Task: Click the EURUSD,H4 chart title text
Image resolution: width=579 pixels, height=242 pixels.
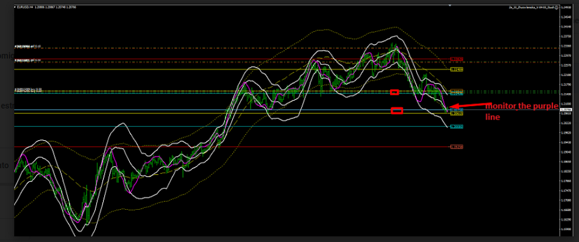Action: tap(25, 7)
